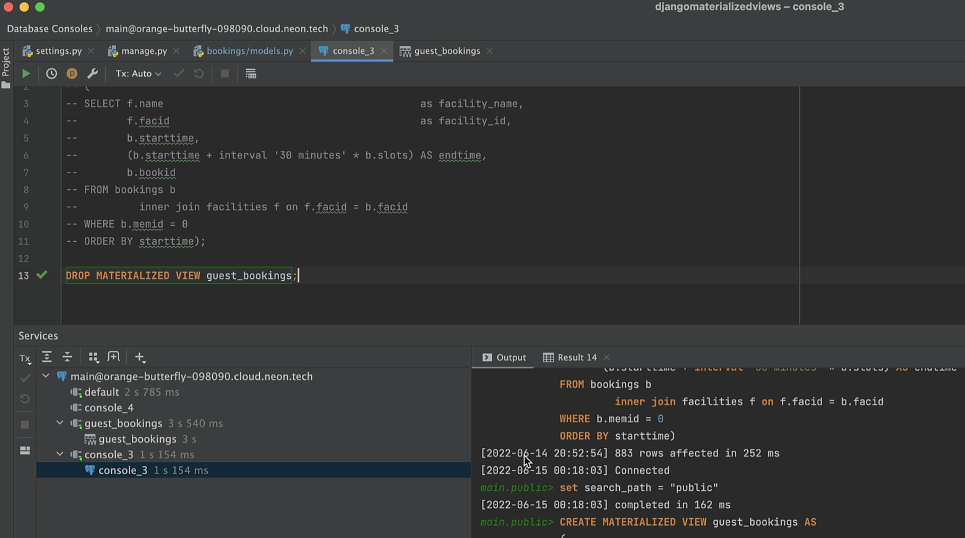
Task: Click Expand All icon in Services toolbar
Action: pyautogui.click(x=46, y=357)
